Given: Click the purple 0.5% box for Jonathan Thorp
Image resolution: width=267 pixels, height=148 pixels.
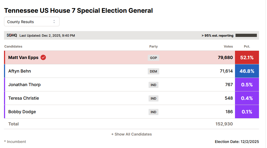Looking at the screenshot, I should 247,85.
